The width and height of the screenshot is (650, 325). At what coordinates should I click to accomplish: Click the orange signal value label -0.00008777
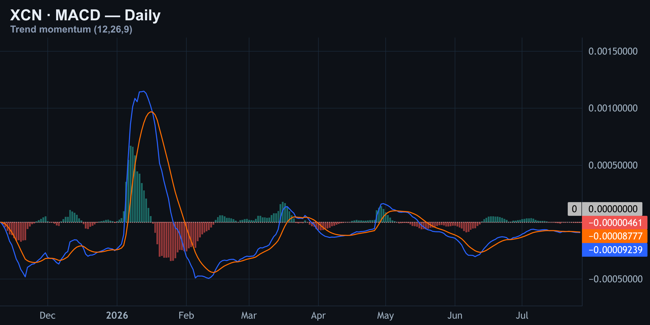pos(614,236)
